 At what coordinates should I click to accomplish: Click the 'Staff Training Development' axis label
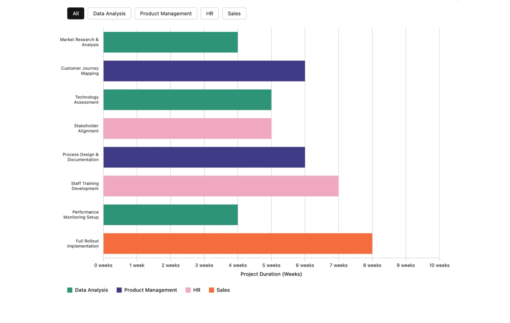tap(85, 186)
